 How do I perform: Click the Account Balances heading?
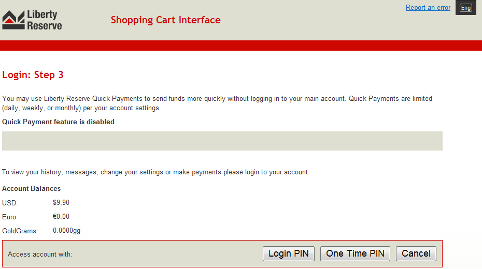[31, 188]
